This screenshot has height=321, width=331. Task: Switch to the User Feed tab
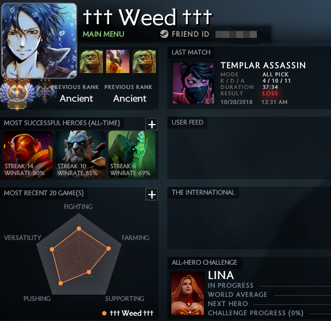tap(187, 122)
